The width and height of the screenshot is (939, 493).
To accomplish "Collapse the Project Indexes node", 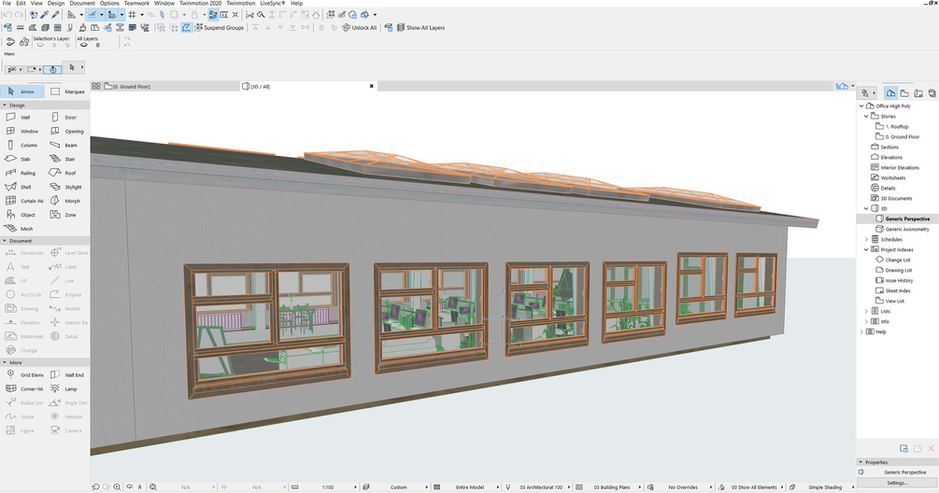I will click(x=866, y=249).
